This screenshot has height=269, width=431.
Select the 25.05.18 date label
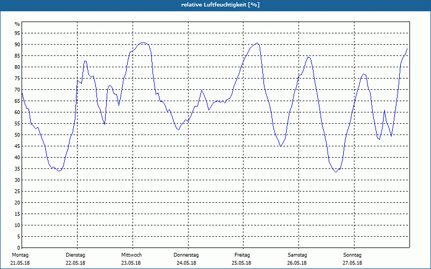pyautogui.click(x=241, y=263)
